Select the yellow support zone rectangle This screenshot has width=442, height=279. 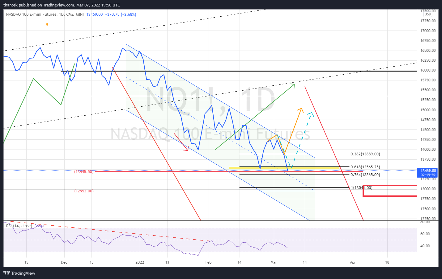(x=284, y=168)
